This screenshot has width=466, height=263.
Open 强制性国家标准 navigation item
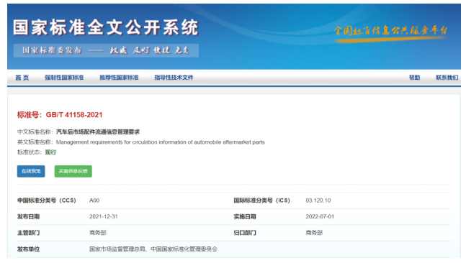[64, 78]
